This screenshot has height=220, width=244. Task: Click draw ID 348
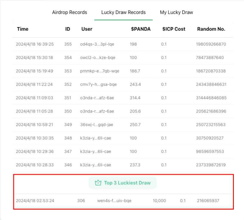pos(68,138)
